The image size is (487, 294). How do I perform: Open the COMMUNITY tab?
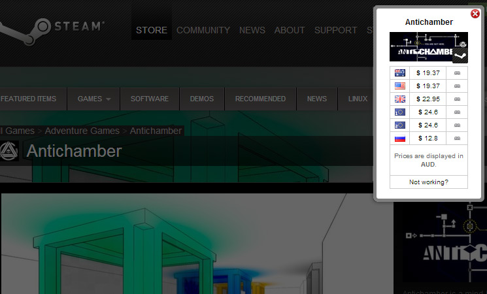tap(203, 30)
